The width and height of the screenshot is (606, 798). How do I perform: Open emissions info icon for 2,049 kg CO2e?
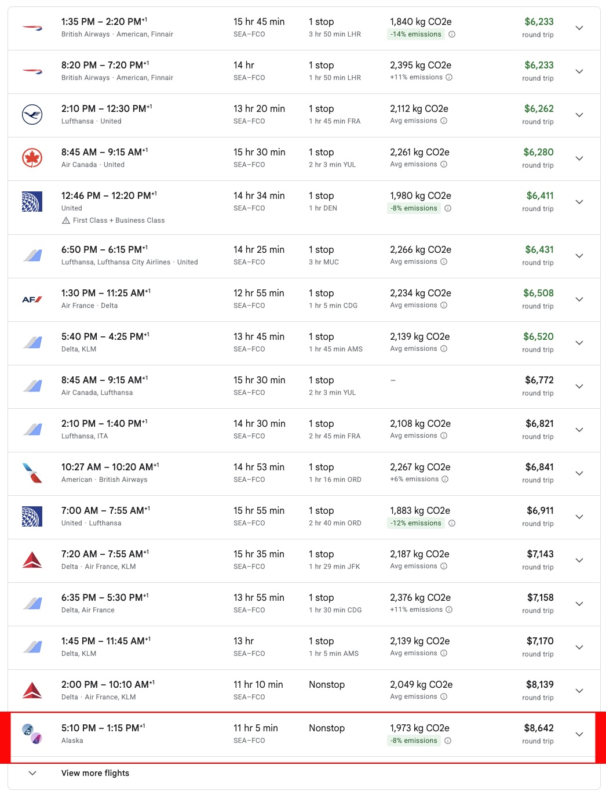[x=444, y=697]
